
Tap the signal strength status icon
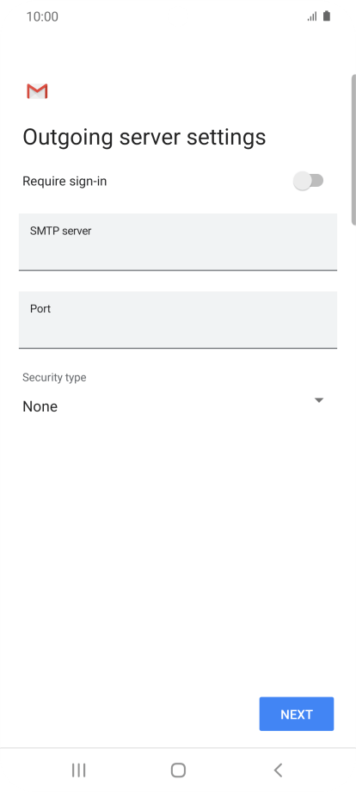[x=312, y=16]
